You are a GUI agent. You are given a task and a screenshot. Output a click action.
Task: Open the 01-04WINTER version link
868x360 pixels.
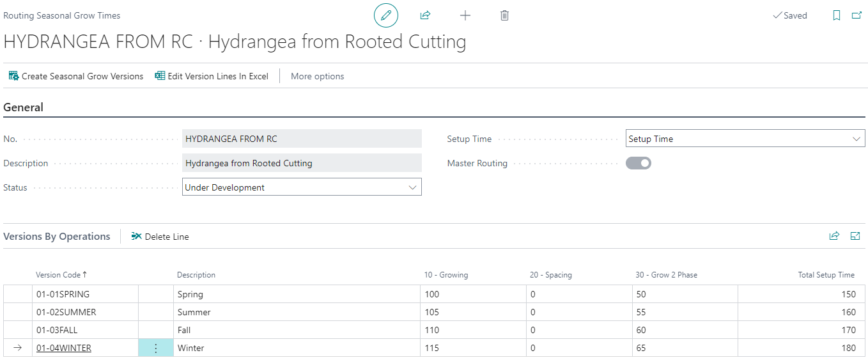coord(64,348)
